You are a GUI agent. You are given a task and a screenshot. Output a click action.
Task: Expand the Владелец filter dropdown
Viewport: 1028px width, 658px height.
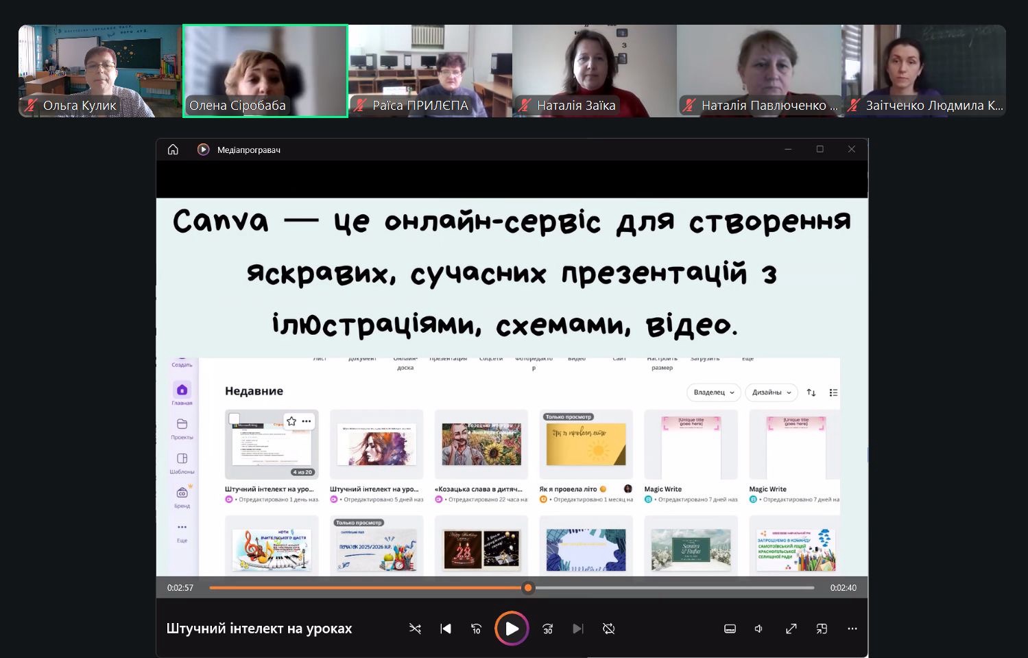coord(714,392)
